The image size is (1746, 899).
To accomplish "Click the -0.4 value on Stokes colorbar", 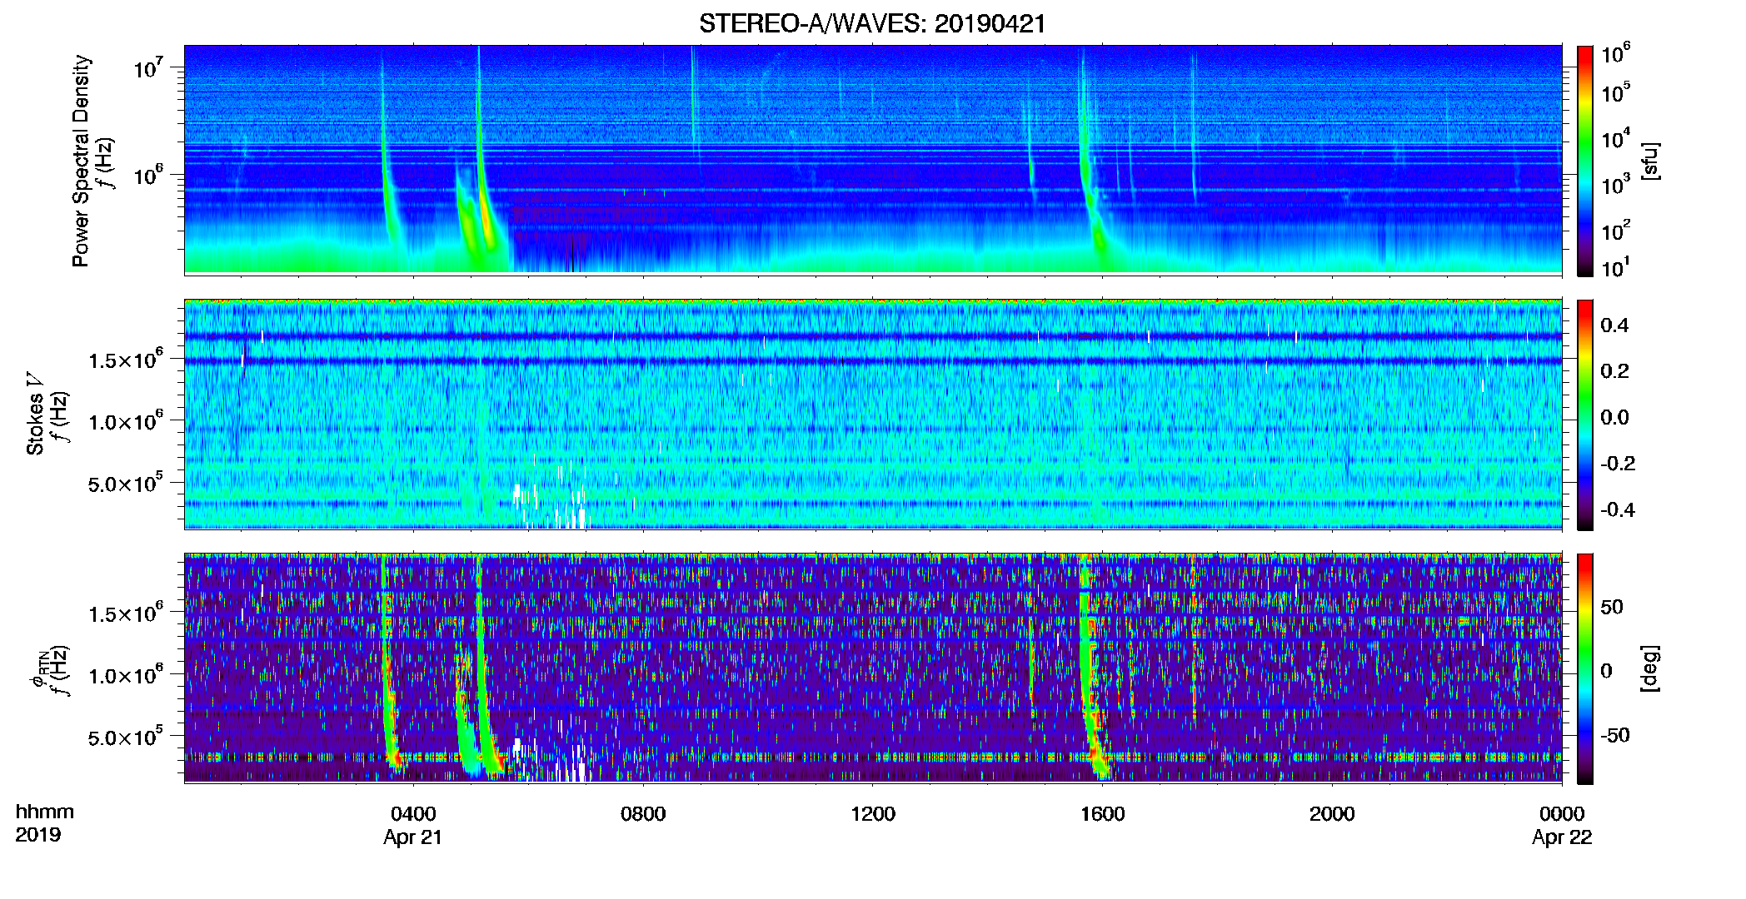I will click(1618, 509).
